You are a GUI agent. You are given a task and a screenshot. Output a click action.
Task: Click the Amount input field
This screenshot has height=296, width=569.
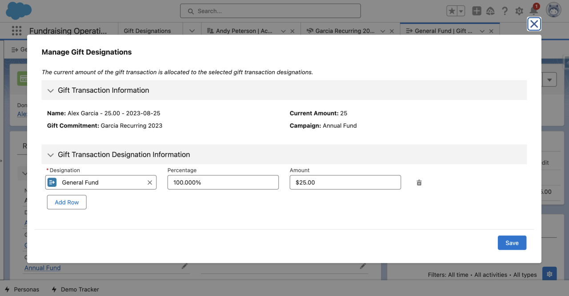click(x=345, y=182)
